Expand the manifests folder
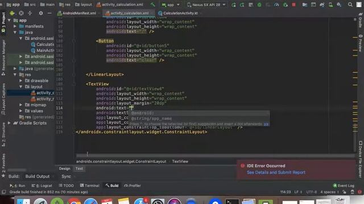This screenshot has width=364, height=204. [15, 27]
